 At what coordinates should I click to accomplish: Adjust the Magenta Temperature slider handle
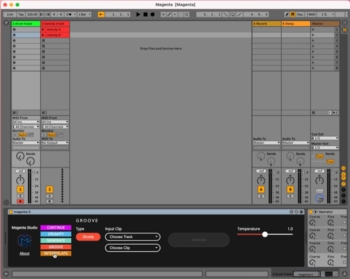point(265,234)
